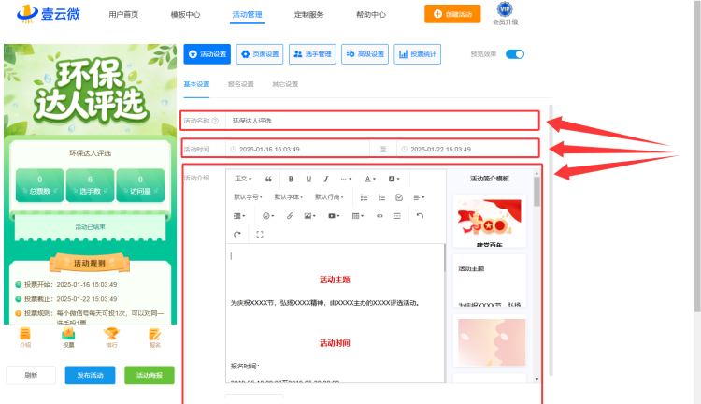Viewport: 701px width, 404px height.
Task: Open the indent dropdown in editor toolbar
Action: (239, 216)
